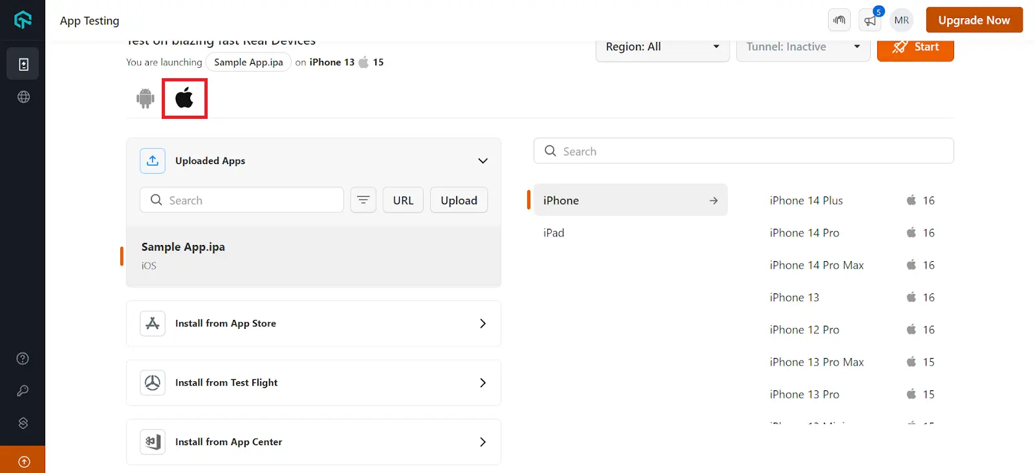
Task: Open the help question mark icon in sidebar
Action: click(x=23, y=359)
